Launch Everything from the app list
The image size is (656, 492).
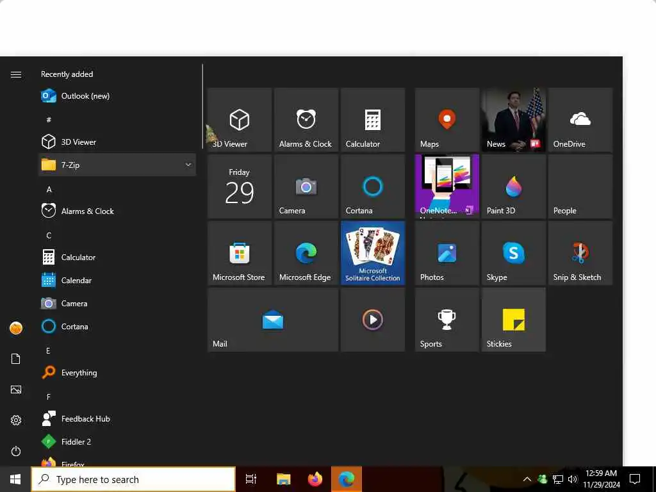[117, 372]
